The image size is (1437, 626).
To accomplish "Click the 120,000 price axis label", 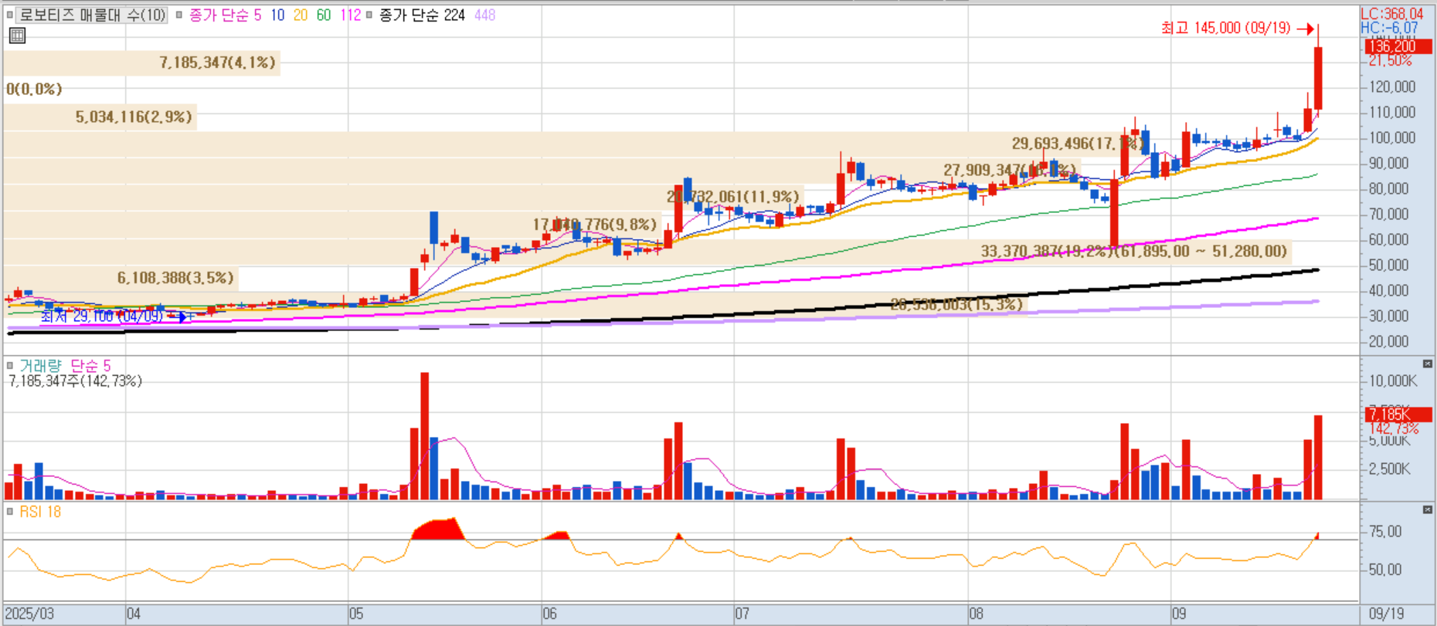I will [1392, 86].
